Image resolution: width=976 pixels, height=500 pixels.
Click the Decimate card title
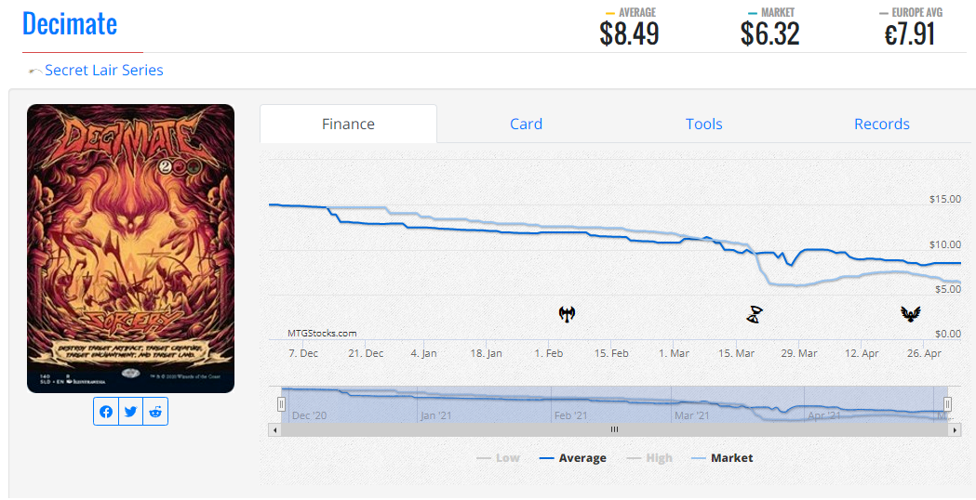point(70,23)
